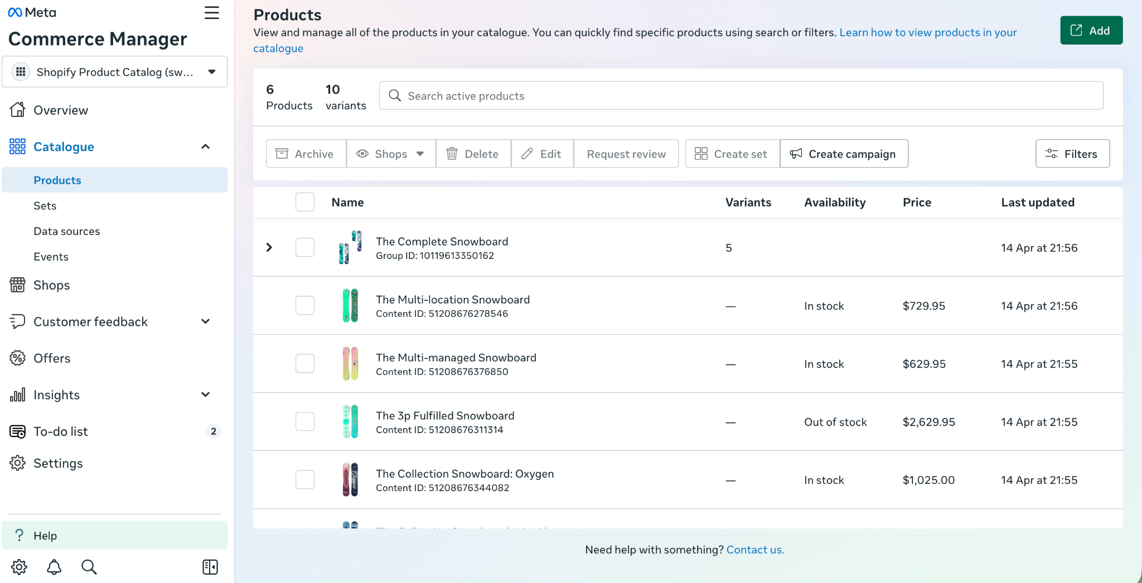Click the megaphone Create campaign button
The height and width of the screenshot is (583, 1142).
click(x=844, y=154)
